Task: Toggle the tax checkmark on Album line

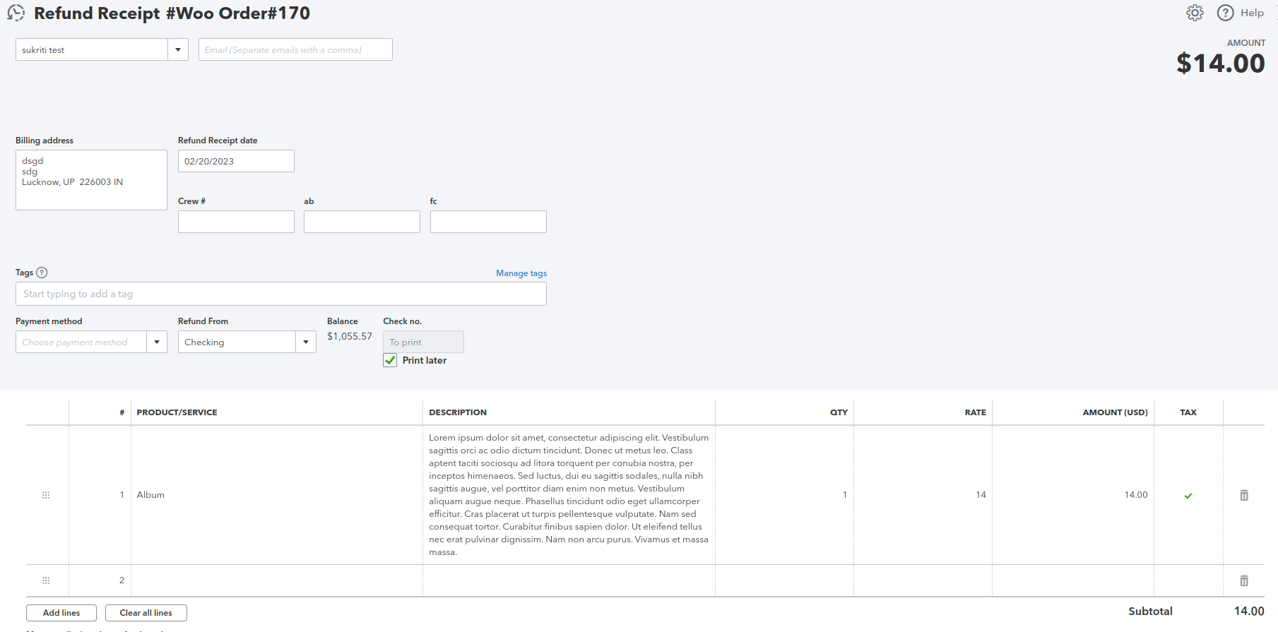Action: [x=1188, y=496]
